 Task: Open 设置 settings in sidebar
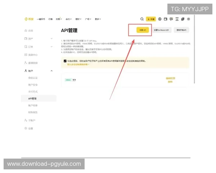coord(31,128)
